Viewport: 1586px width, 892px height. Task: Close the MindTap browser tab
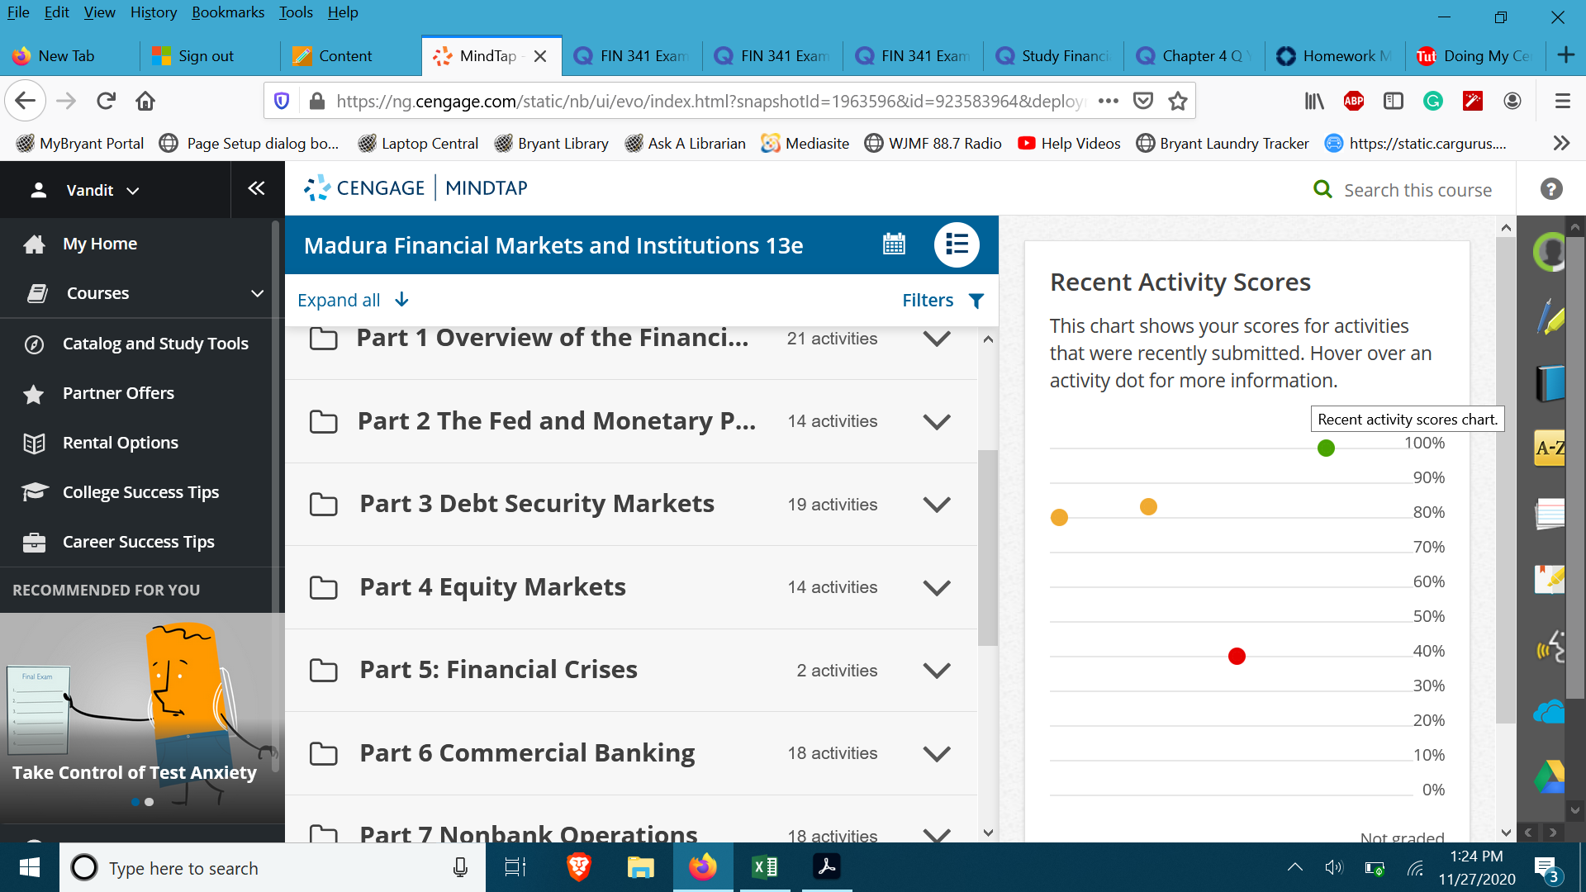tap(540, 56)
